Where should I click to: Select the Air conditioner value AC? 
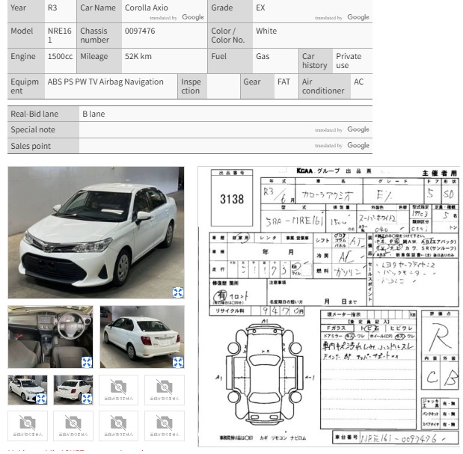(x=358, y=82)
